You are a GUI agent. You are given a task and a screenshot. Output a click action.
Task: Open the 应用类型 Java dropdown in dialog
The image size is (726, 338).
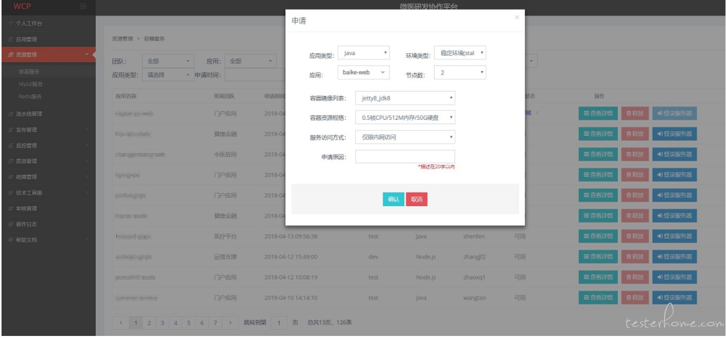tap(364, 53)
